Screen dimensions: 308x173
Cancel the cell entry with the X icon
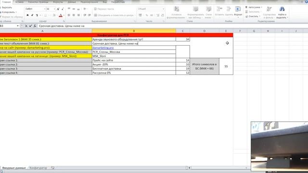pyautogui.click(x=26, y=26)
